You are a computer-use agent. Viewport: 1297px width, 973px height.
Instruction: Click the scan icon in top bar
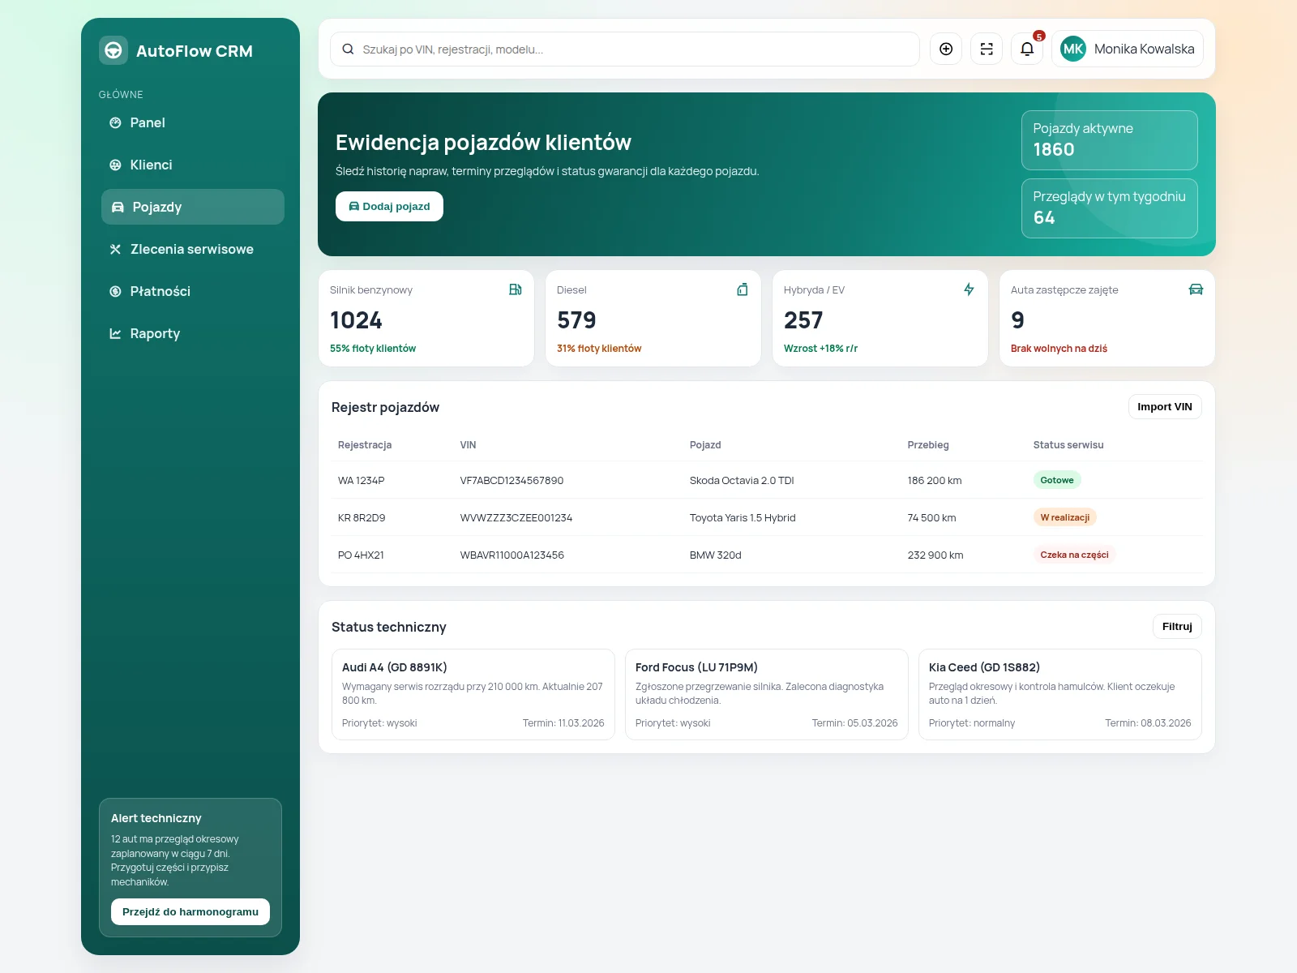click(x=987, y=49)
